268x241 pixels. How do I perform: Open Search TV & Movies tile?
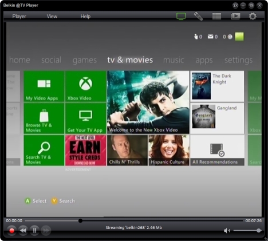click(x=44, y=151)
